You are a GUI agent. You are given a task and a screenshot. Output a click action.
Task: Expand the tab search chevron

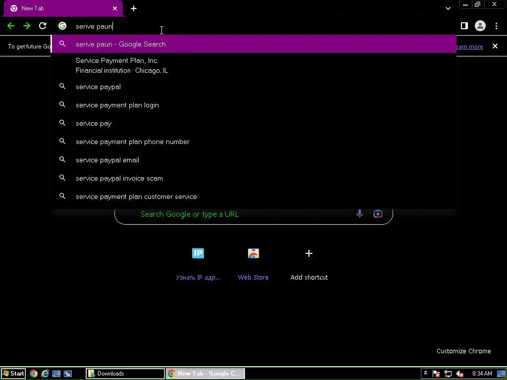(448, 8)
